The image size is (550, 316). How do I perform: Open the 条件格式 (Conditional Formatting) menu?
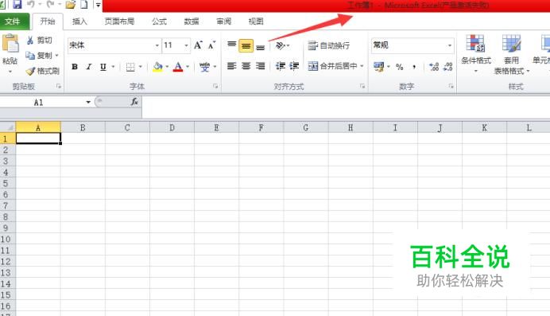(476, 53)
